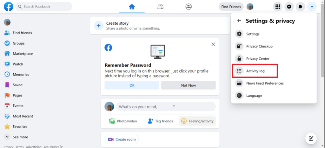Click the Create story title
The height and width of the screenshot is (148, 325).
117,23
